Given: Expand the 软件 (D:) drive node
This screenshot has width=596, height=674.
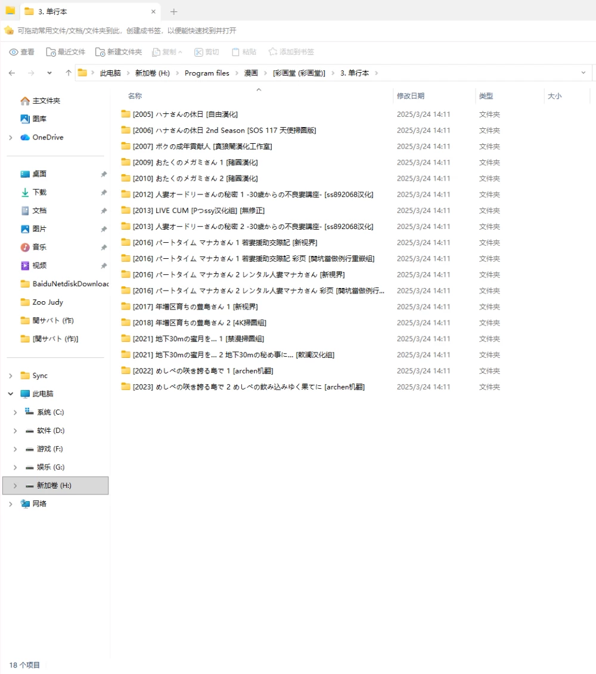Looking at the screenshot, I should click(15, 431).
